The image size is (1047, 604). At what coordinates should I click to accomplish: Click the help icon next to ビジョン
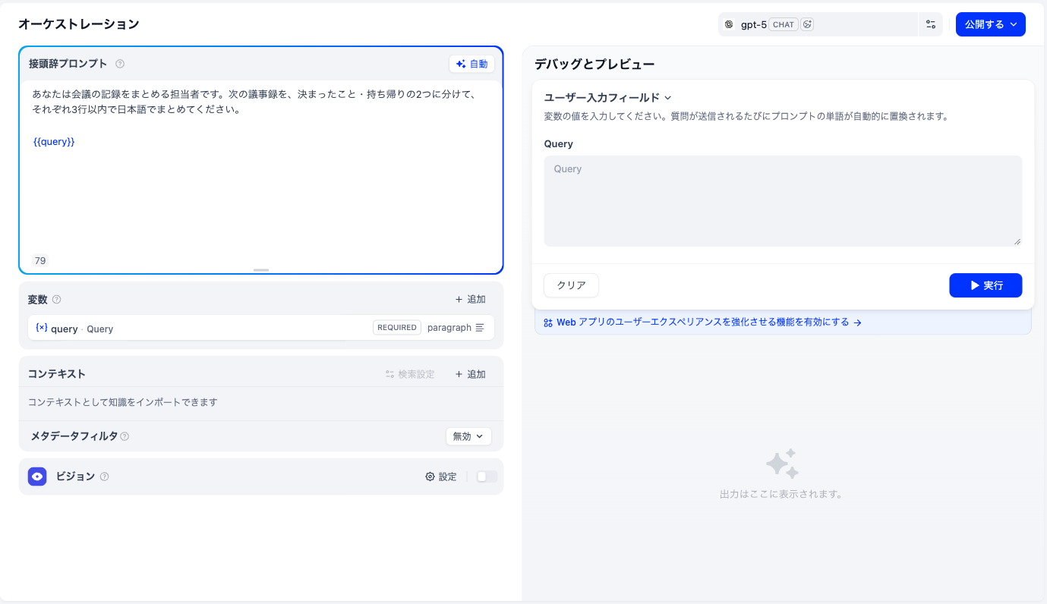(x=105, y=477)
